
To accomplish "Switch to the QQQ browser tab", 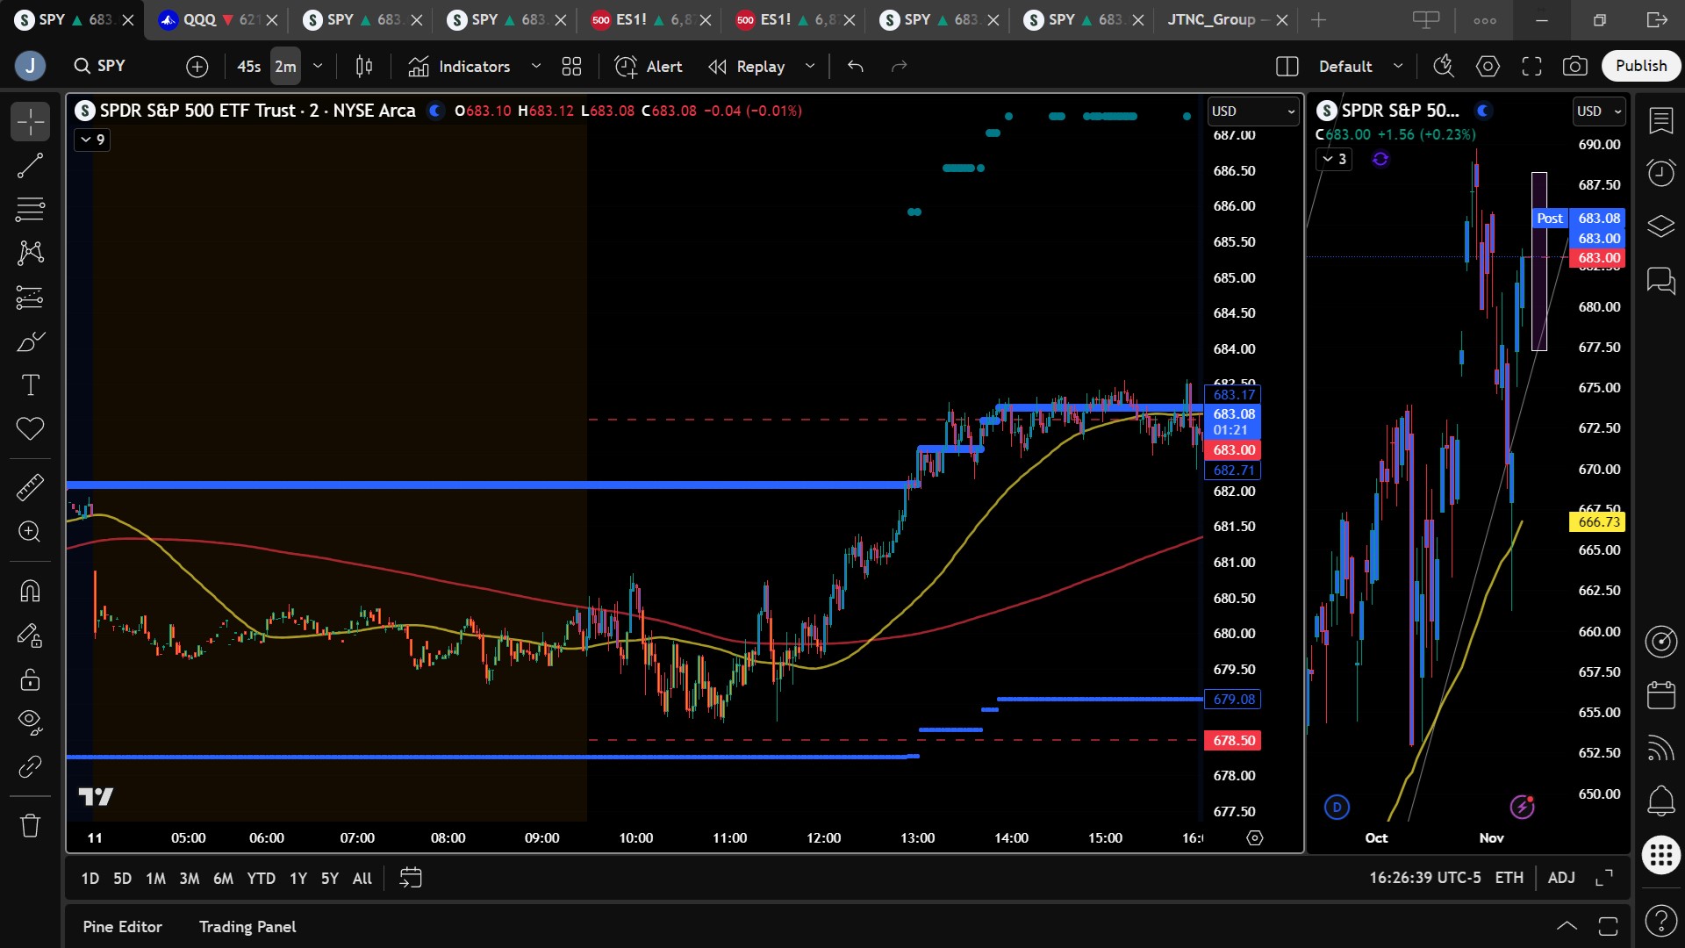I will point(202,19).
